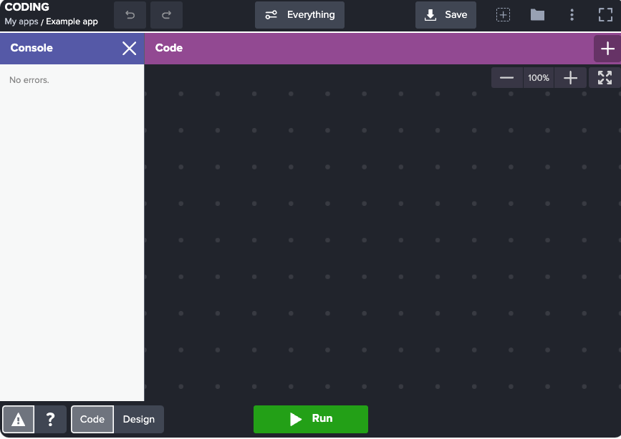The width and height of the screenshot is (621, 439).
Task: Run the Example app
Action: point(310,419)
